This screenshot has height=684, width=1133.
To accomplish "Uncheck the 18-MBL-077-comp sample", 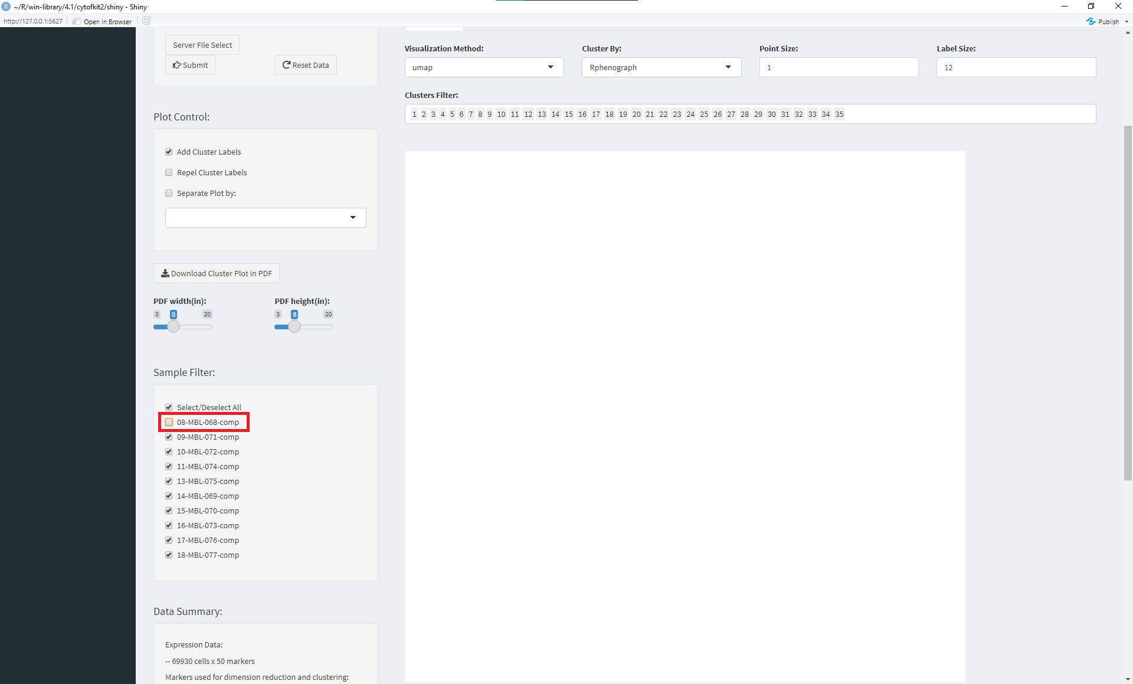I will pos(169,555).
